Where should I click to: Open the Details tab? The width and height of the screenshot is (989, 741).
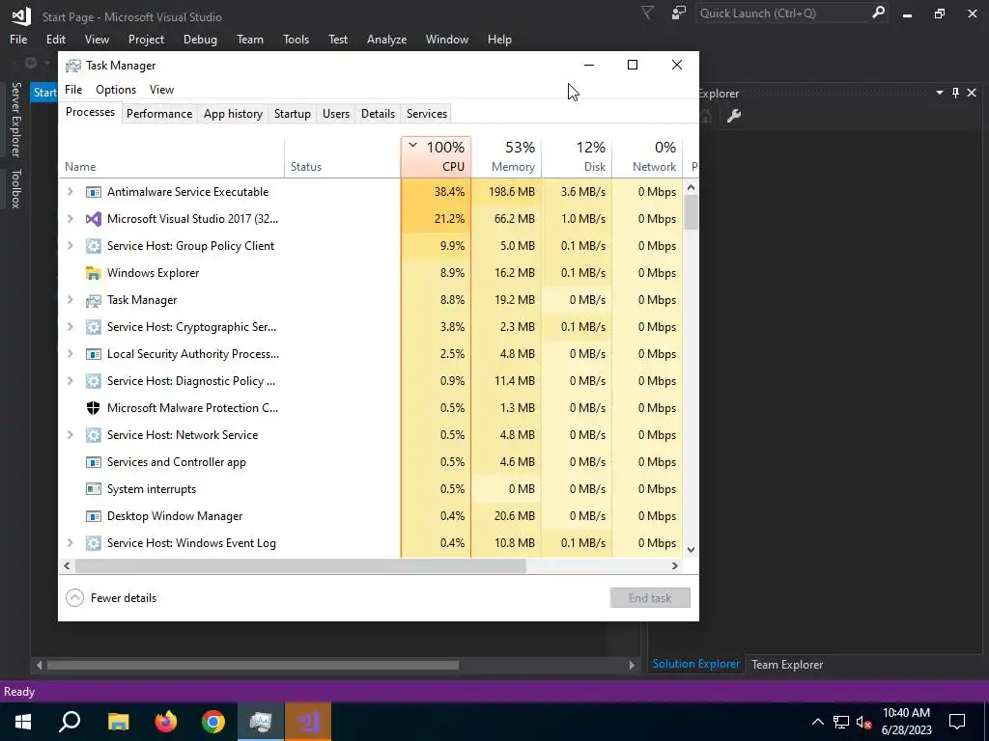378,114
